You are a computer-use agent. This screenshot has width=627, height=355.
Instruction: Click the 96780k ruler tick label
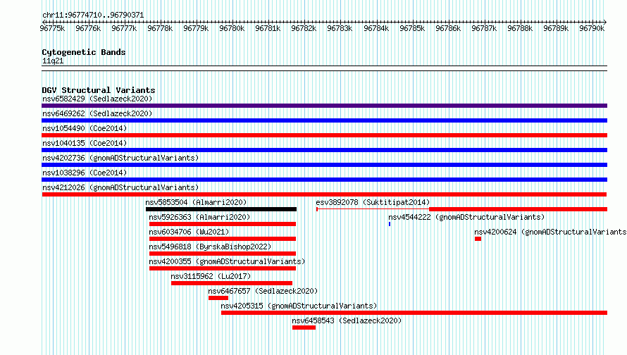click(232, 28)
